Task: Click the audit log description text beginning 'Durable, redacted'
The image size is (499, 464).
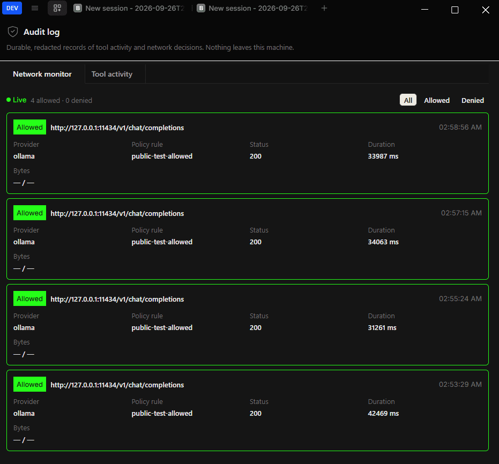Action: pyautogui.click(x=150, y=47)
